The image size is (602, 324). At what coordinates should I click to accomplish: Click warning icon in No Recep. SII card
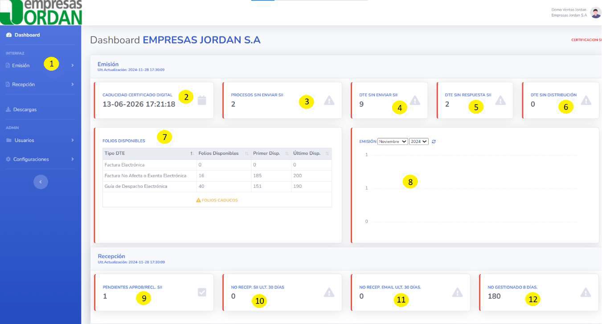329,292
